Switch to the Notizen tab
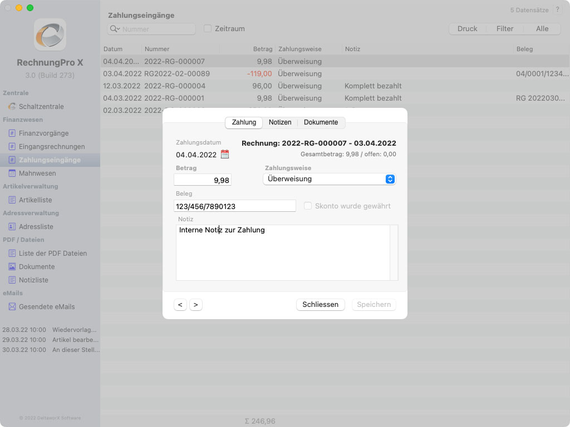570x427 pixels. click(280, 122)
